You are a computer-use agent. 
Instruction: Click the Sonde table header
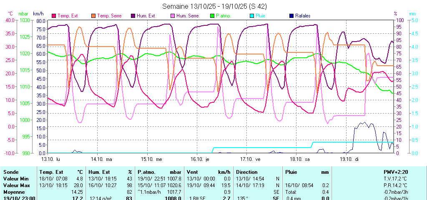pyautogui.click(x=10, y=172)
